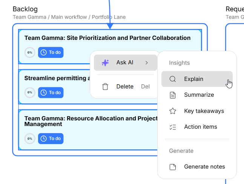Open To do status on Streamline permitting card
The width and height of the screenshot is (244, 184).
[51, 93]
